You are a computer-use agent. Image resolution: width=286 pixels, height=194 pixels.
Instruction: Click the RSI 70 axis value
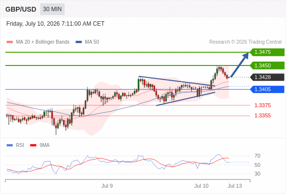[x=257, y=156]
